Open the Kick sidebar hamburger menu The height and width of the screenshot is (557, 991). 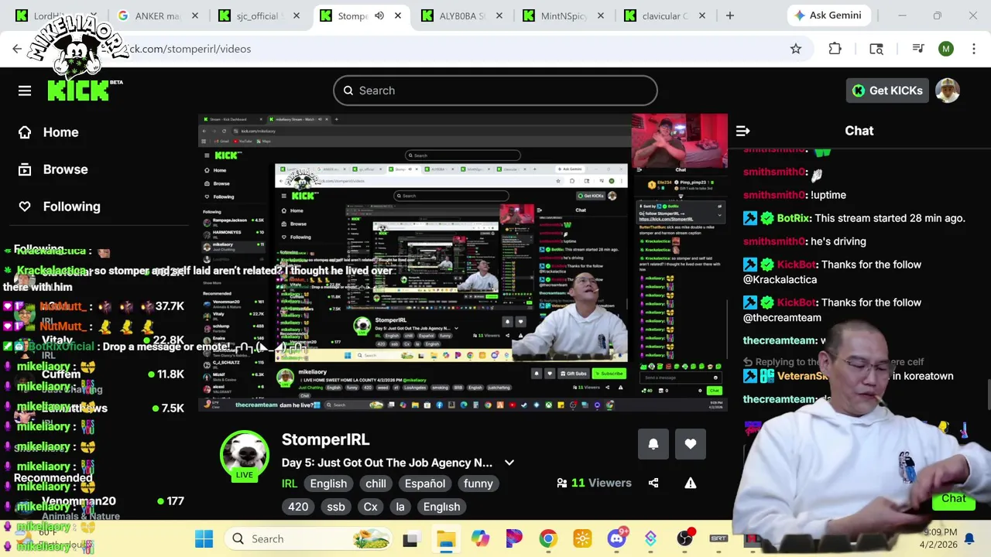(25, 91)
